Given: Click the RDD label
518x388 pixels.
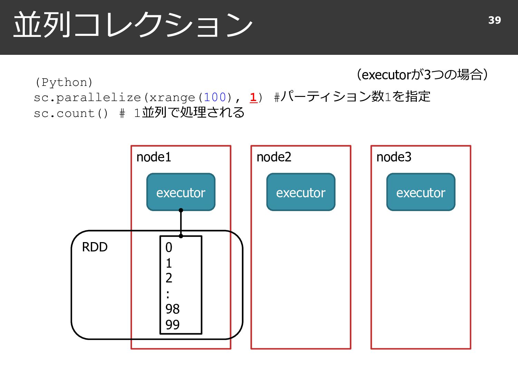Looking at the screenshot, I should pyautogui.click(x=95, y=247).
